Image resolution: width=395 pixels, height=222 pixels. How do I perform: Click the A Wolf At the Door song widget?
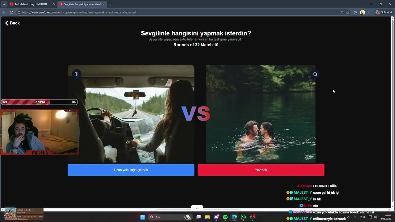[x=24, y=214]
